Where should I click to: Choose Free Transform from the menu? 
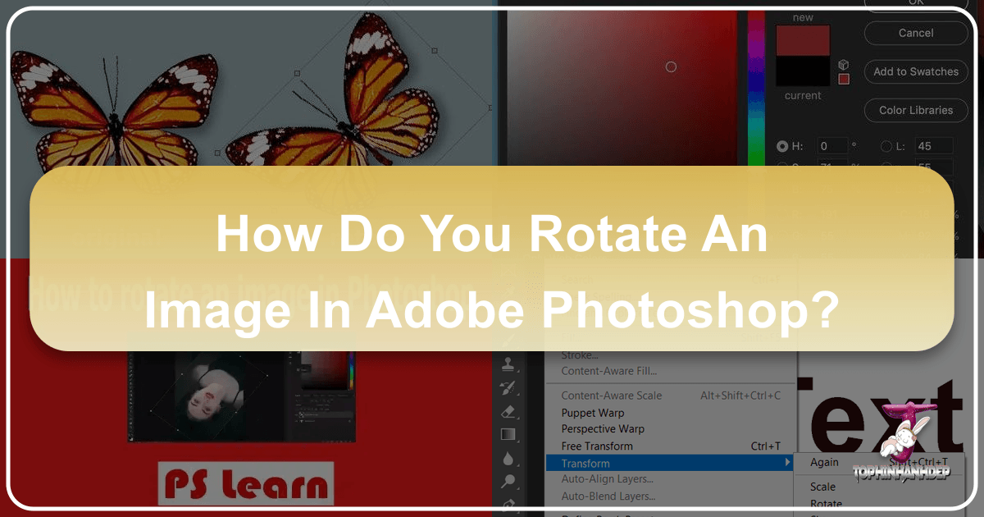coord(597,446)
